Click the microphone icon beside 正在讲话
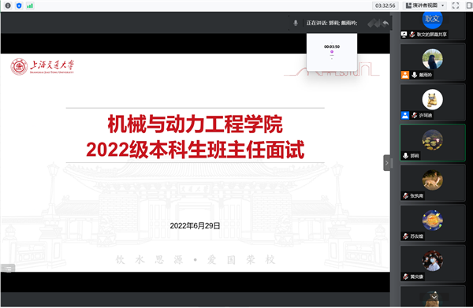This screenshot has width=473, height=308. point(296,23)
